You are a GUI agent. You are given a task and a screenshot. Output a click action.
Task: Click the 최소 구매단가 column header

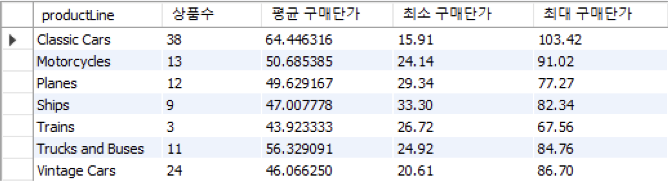pos(463,15)
